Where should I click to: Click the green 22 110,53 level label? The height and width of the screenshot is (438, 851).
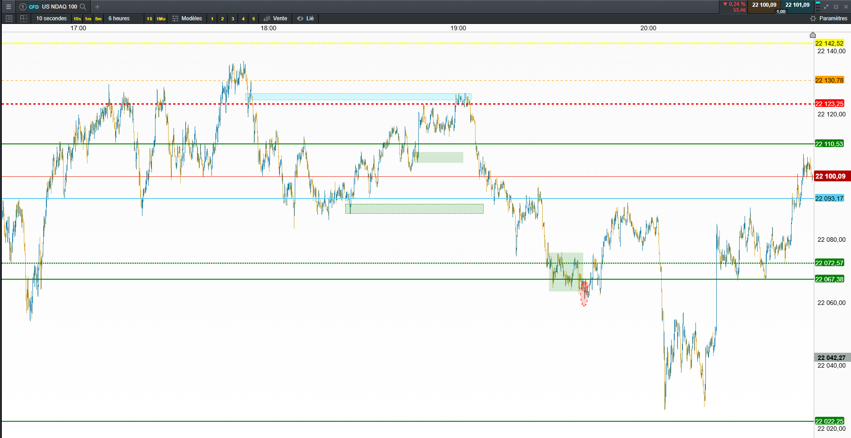pos(829,144)
